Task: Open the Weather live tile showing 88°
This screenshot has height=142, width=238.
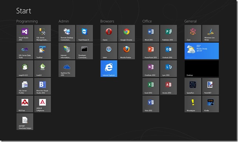Action: 201,51
